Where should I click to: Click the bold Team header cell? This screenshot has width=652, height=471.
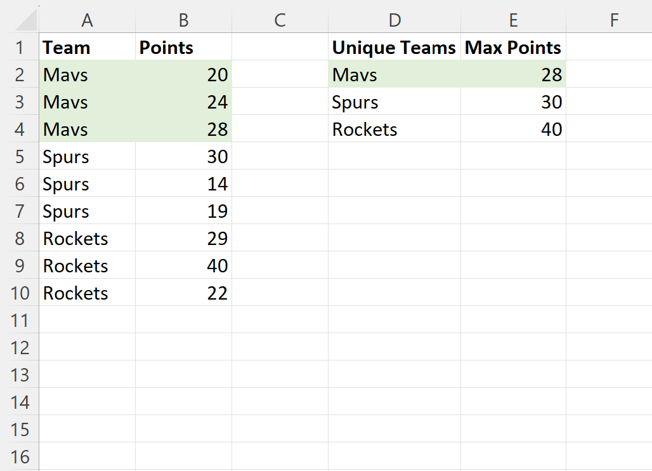[x=88, y=48]
